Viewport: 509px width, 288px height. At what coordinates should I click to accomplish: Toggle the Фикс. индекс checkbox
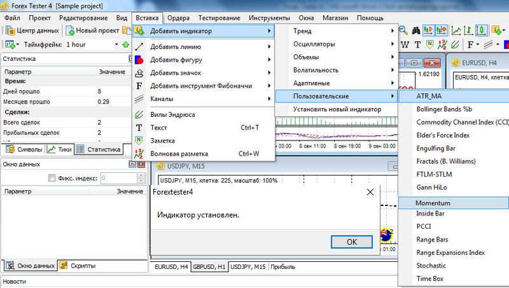(52, 178)
